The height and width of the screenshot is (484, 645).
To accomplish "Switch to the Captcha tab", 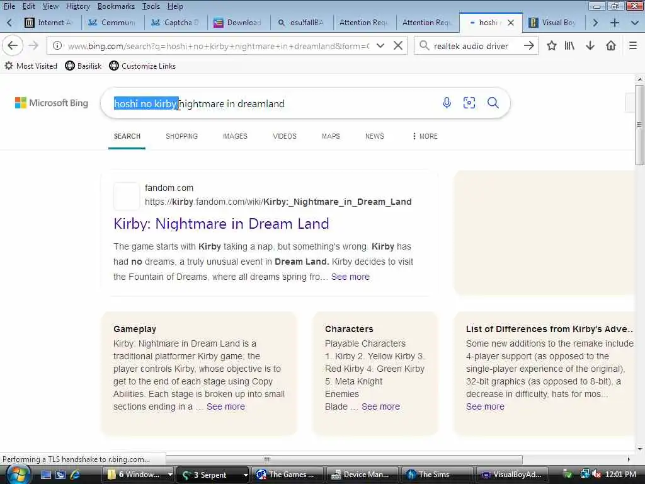I will point(176,23).
